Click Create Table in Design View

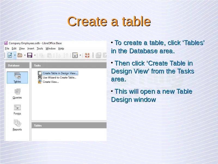pos(58,73)
